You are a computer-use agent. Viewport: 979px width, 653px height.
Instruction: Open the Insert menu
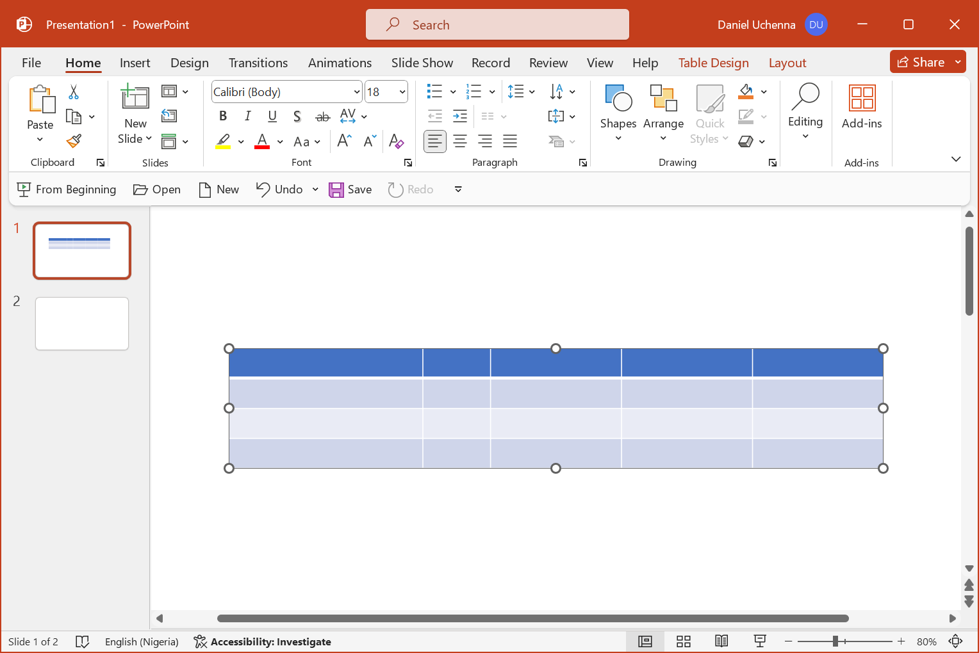click(135, 62)
